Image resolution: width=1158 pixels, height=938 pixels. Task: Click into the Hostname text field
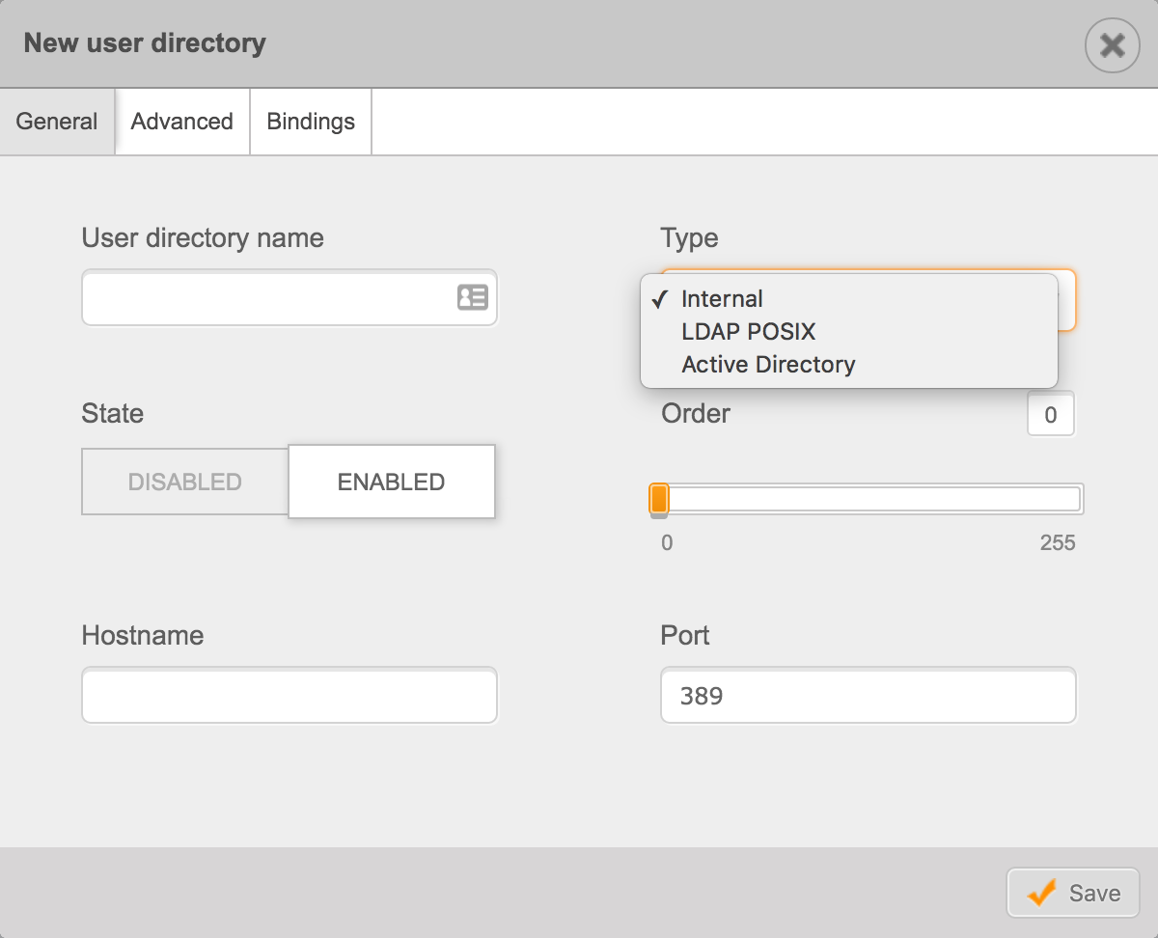tap(289, 695)
